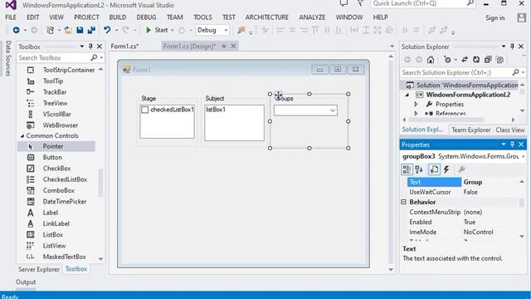531x299 pixels.
Task: Select the ListView control in Toolbox
Action: pyautogui.click(x=54, y=246)
